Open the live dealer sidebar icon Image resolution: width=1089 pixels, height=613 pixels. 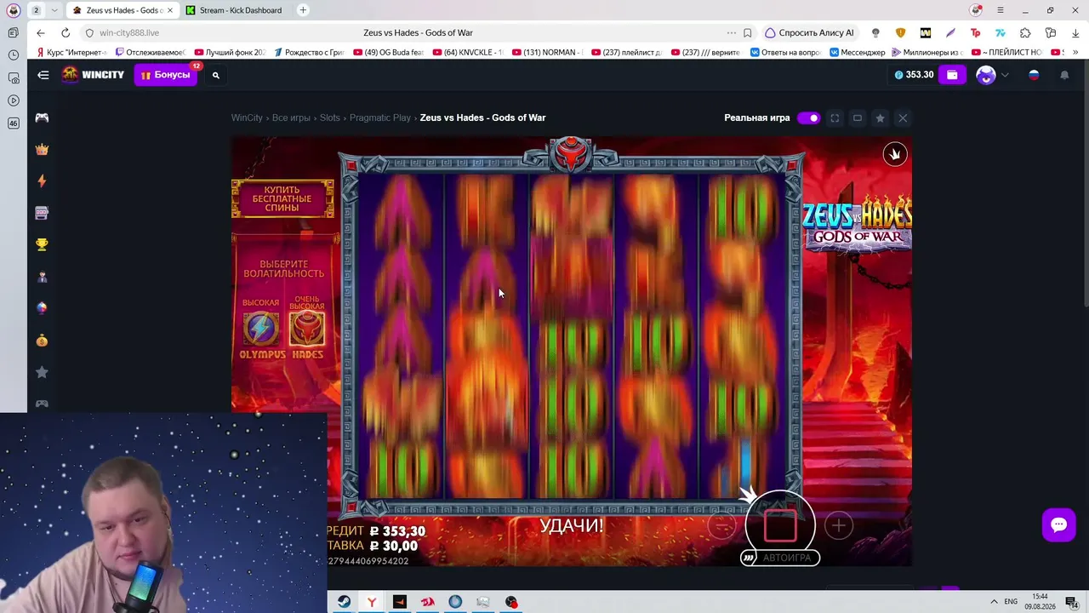point(42,277)
